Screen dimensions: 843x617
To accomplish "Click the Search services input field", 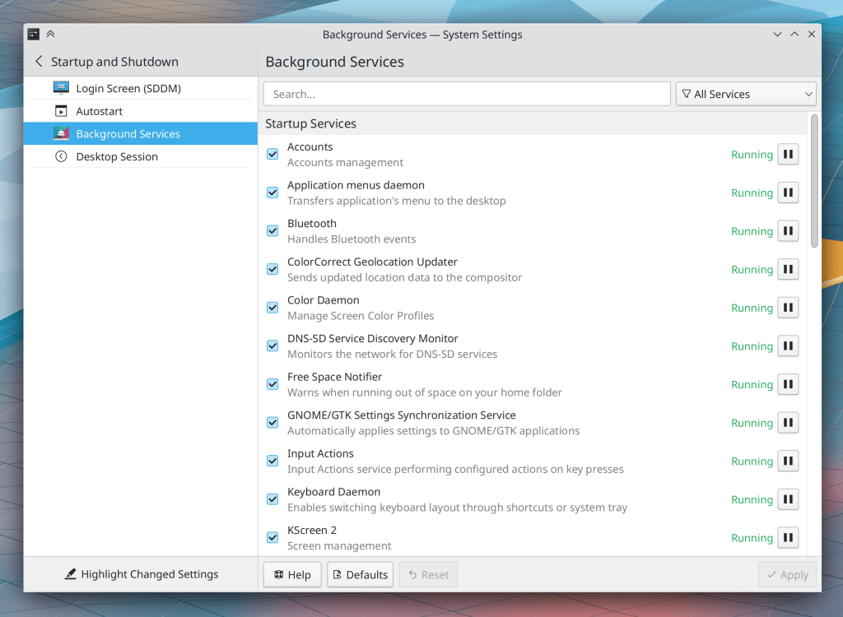I will click(467, 94).
